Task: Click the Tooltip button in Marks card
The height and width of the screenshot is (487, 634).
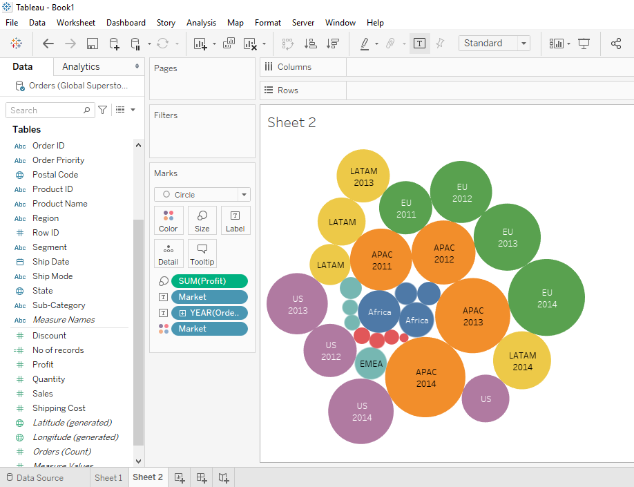Action: [x=202, y=254]
